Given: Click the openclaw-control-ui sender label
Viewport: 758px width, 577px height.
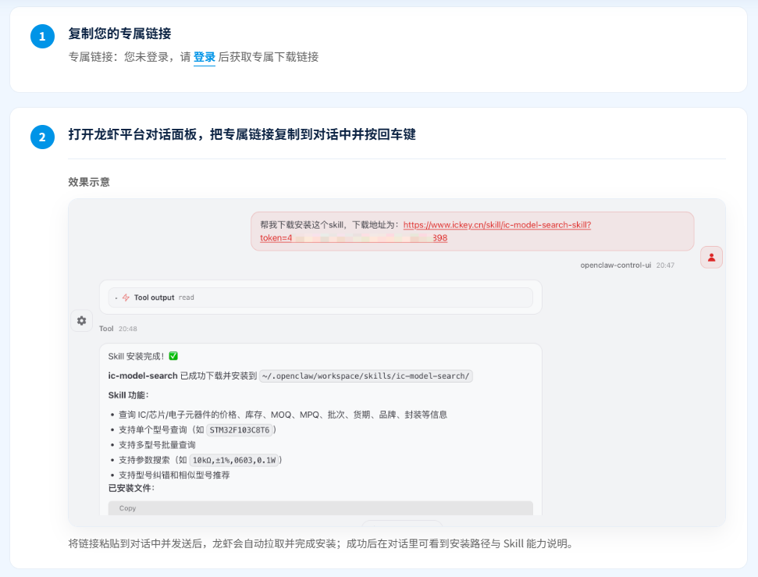Looking at the screenshot, I should 615,265.
